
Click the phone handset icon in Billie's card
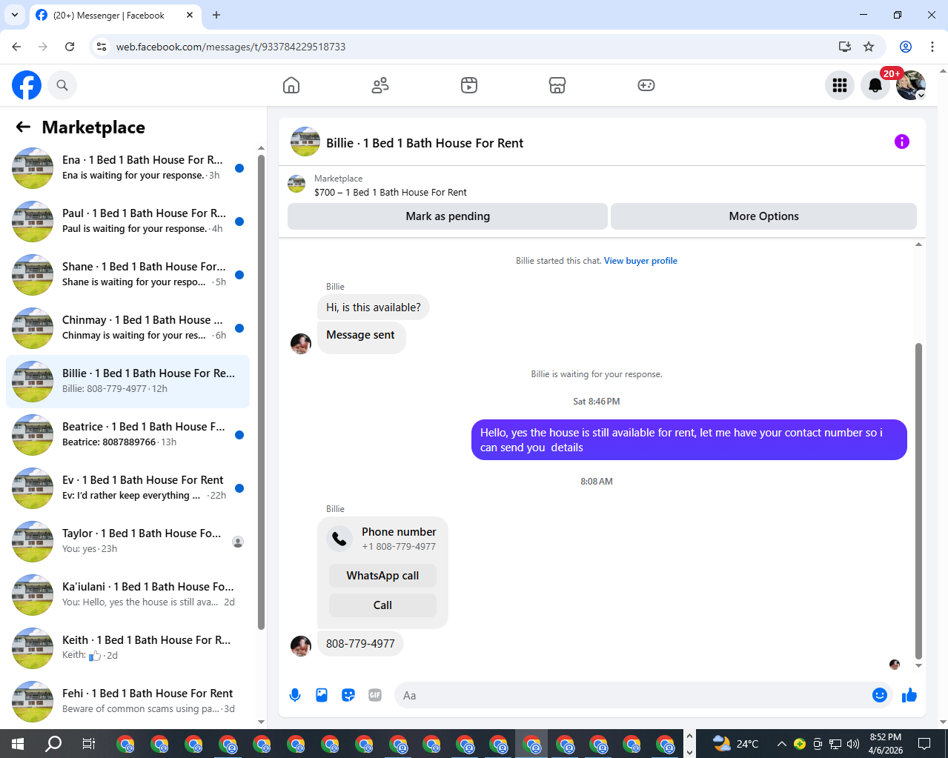coord(339,539)
